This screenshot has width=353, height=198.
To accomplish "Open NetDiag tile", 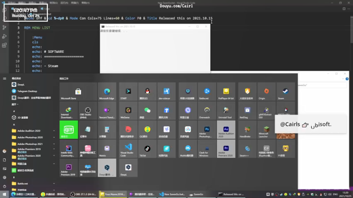I will (x=247, y=110).
